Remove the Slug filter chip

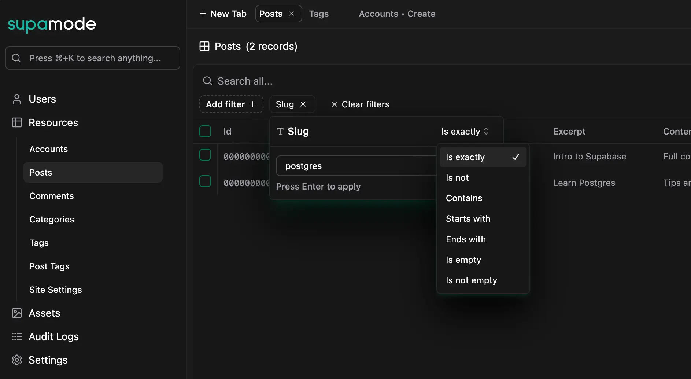(x=303, y=104)
